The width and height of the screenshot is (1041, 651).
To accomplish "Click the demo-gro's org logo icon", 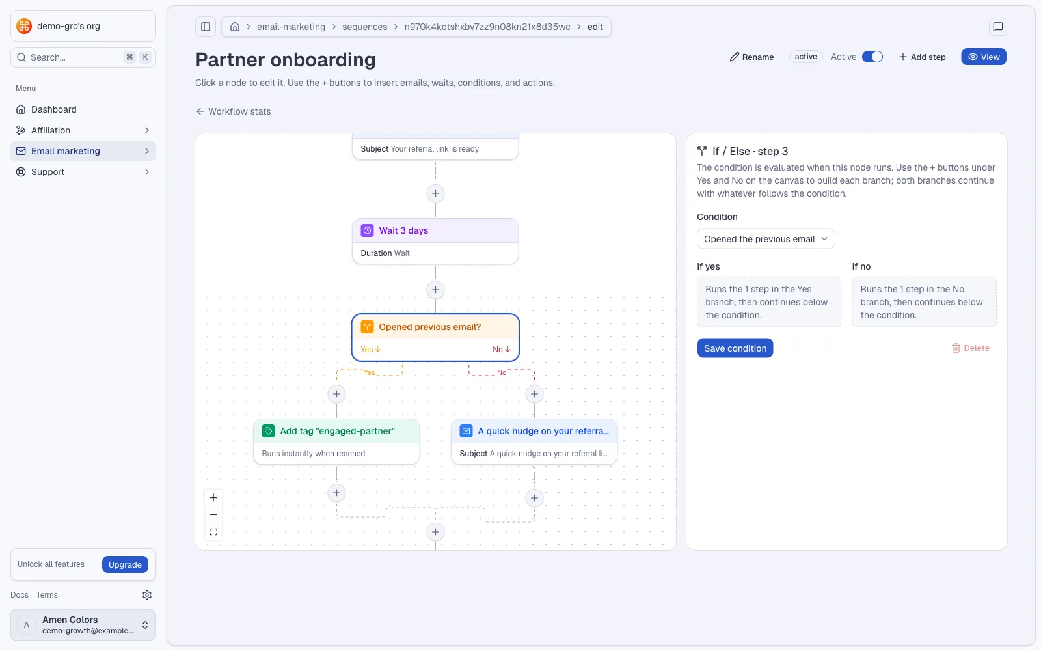I will (x=24, y=26).
